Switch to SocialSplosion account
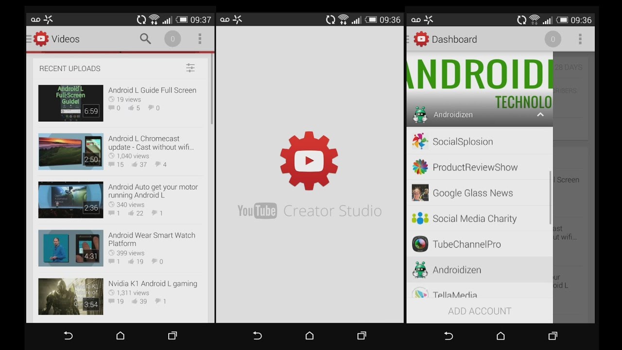The height and width of the screenshot is (350, 622). tap(480, 141)
